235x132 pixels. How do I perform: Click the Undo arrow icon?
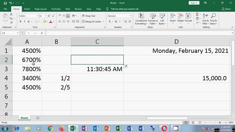pos(11,3)
